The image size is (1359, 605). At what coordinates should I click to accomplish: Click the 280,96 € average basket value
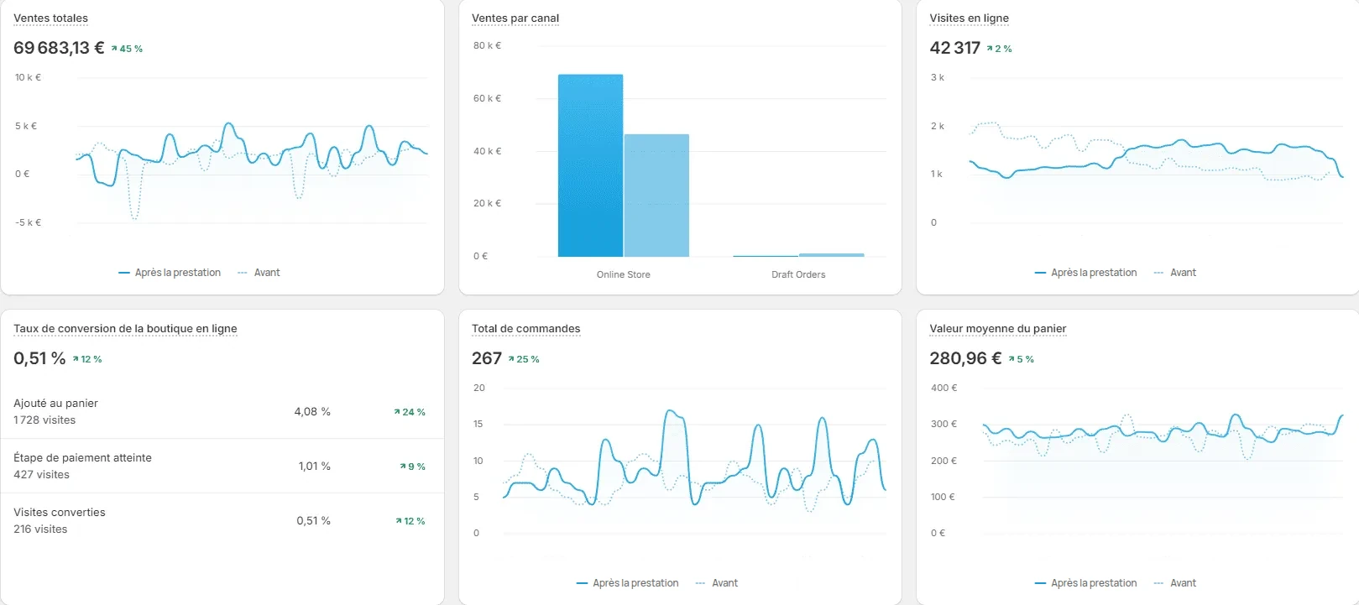[965, 358]
